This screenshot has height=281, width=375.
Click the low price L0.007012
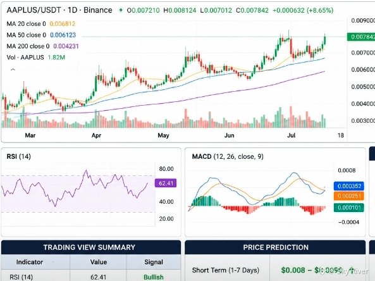[216, 10]
